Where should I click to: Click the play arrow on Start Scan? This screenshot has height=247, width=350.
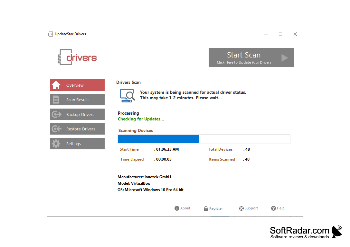point(285,58)
